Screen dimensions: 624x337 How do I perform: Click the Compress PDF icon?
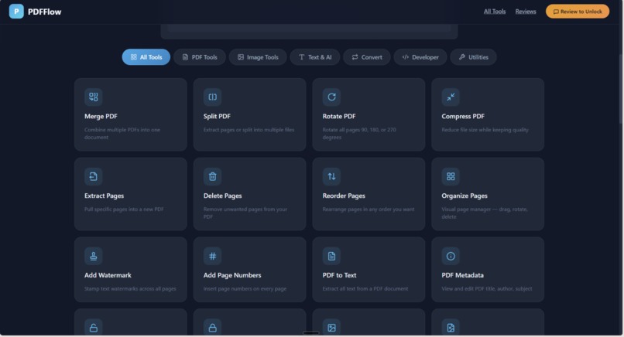451,97
